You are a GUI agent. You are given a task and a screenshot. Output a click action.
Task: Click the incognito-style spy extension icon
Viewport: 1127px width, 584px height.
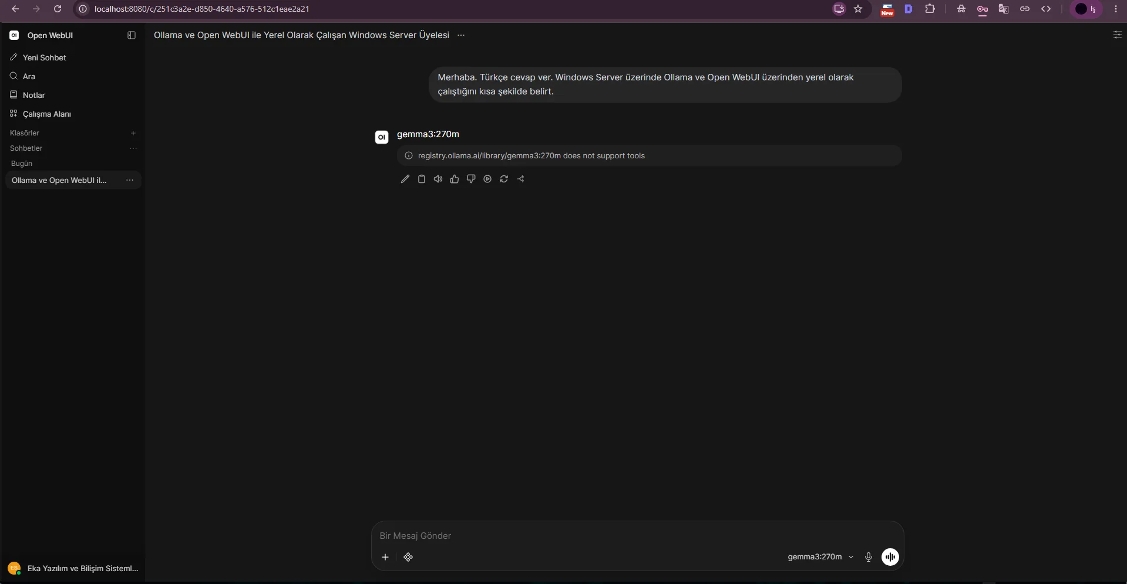(x=961, y=9)
